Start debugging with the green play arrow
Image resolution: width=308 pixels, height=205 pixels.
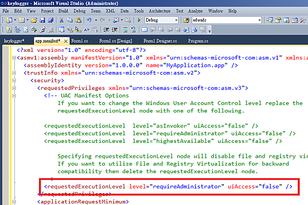pos(139,20)
